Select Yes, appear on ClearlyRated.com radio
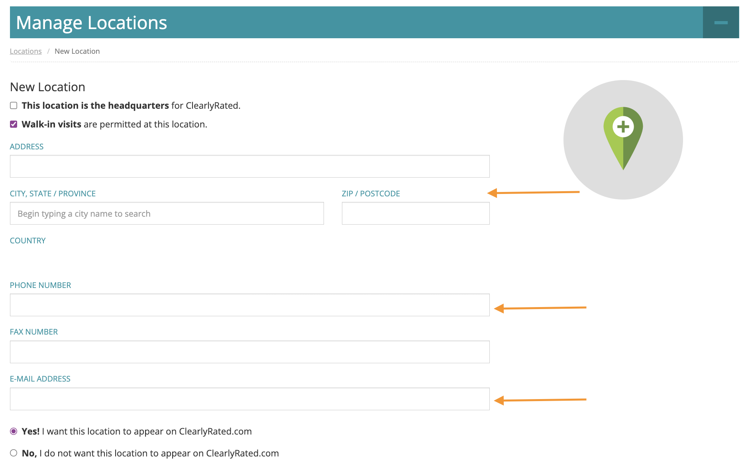The image size is (746, 466). [x=14, y=431]
